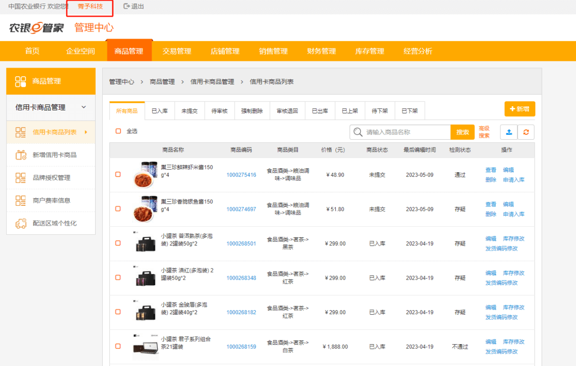Viewport: 576px width, 366px height.
Task: Open 配送区域个性化 via its truck icon
Action: (x=21, y=223)
